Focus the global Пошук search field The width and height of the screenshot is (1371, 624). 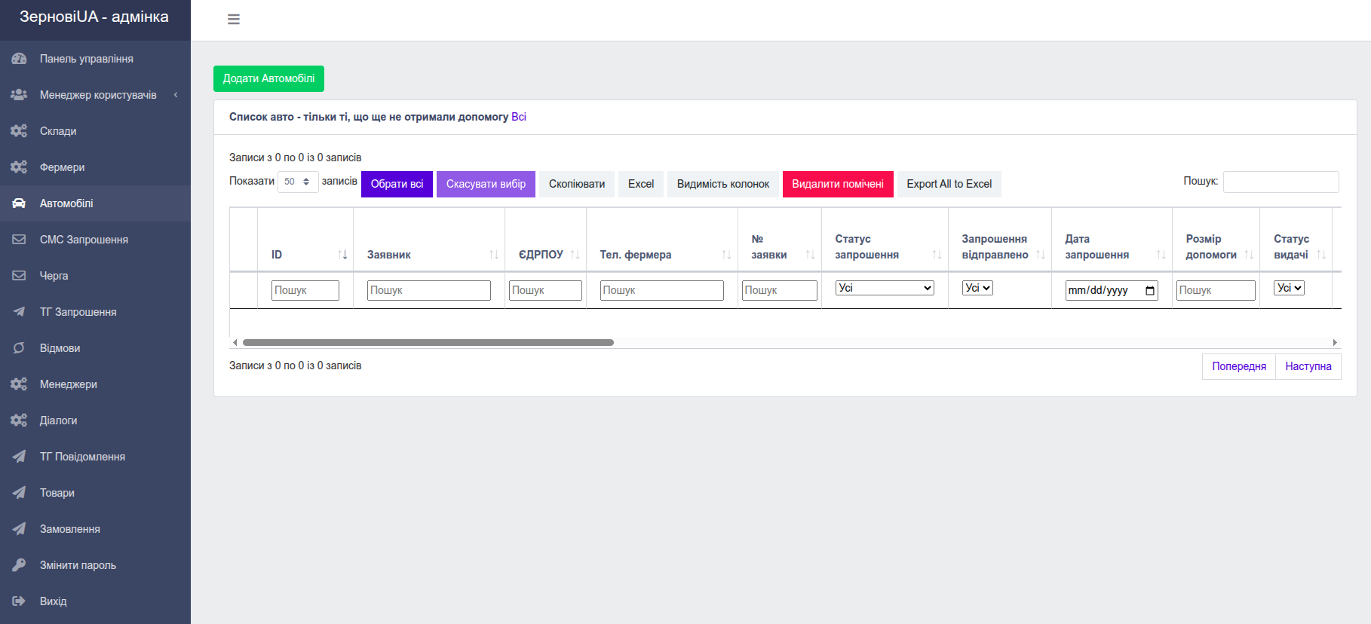coord(1281,182)
